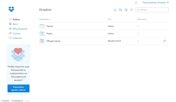Click type cell 'папка' in Public row
This screenshot has width=176, height=102.
(111, 33)
